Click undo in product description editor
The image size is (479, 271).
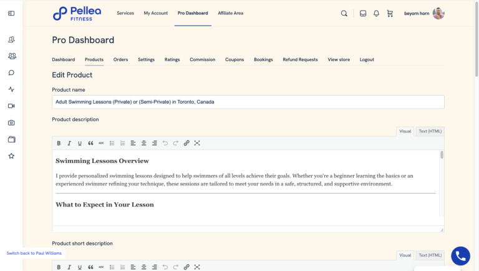click(x=165, y=143)
